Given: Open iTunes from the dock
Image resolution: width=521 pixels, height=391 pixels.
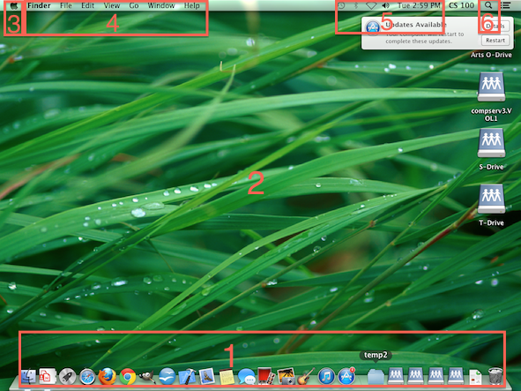Looking at the screenshot, I should point(326,377).
